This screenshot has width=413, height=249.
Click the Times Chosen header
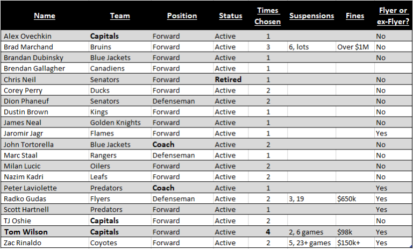tap(268, 16)
